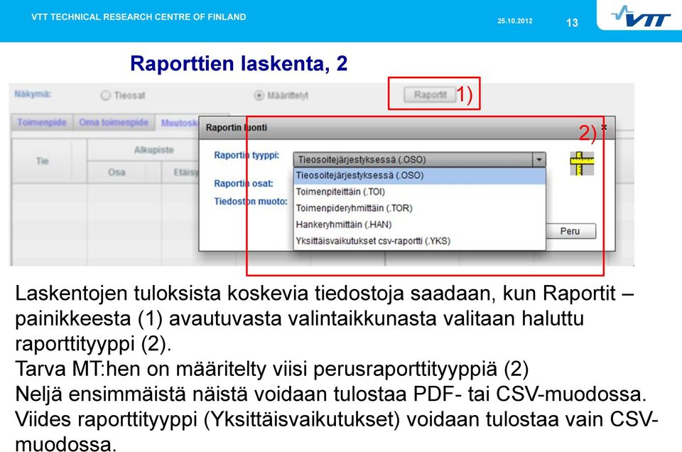
Task: Switch to the Oma toimenpide tab
Action: pos(114,122)
